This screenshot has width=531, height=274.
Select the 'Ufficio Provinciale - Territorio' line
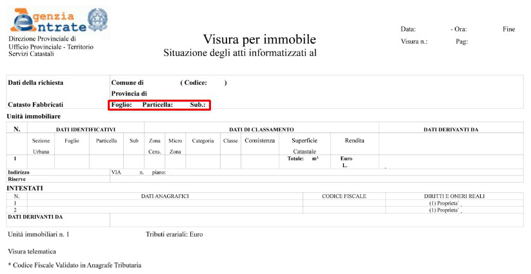point(51,46)
